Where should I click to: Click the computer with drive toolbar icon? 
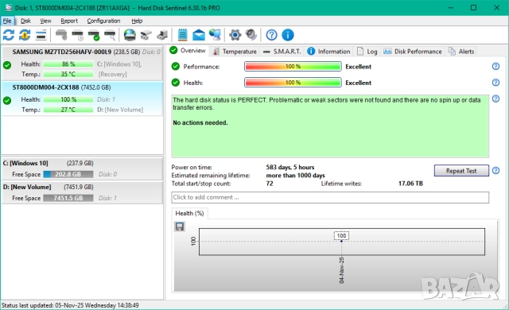click(162, 35)
